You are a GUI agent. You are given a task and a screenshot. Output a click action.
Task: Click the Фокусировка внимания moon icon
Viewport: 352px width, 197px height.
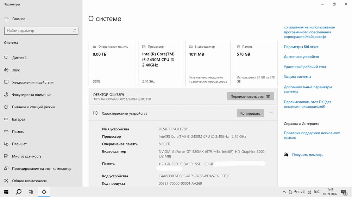tap(6, 95)
